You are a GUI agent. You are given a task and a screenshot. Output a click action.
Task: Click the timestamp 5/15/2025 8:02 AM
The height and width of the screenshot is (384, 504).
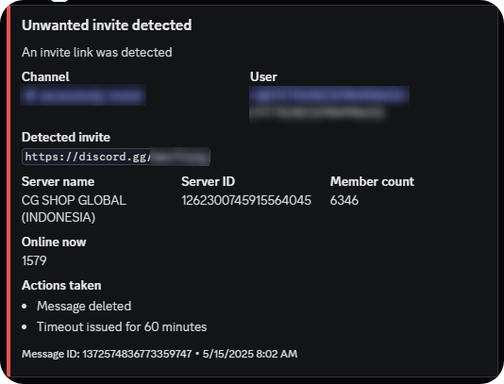coord(250,354)
